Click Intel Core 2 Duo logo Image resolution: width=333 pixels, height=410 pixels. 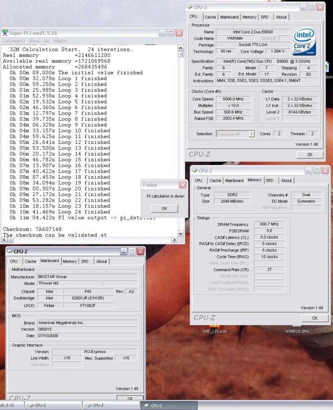click(304, 42)
